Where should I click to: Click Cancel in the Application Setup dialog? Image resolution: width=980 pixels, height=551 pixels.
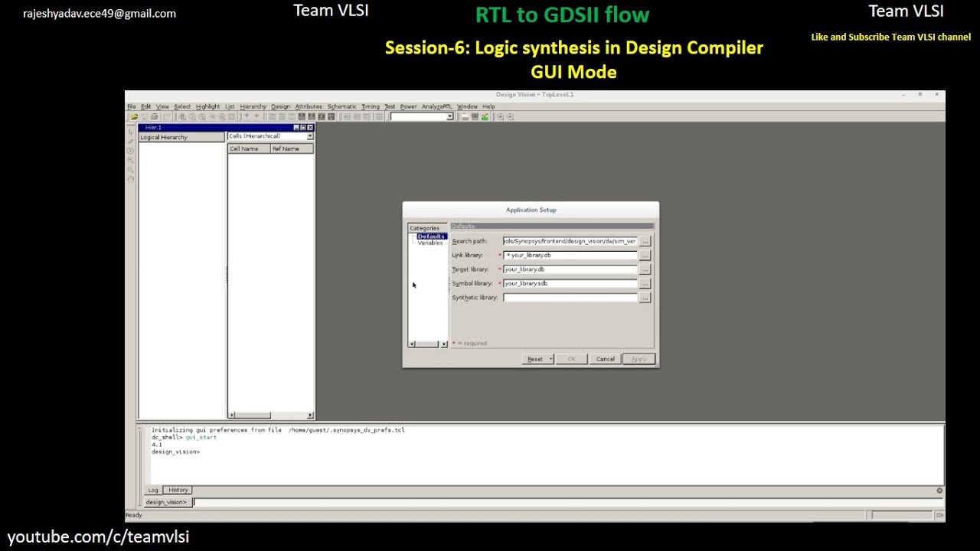pos(605,359)
